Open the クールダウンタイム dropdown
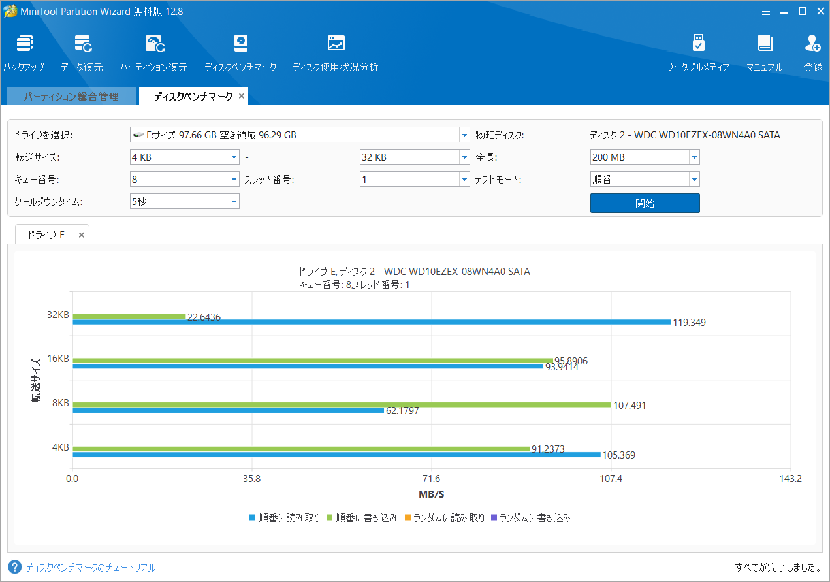 [x=234, y=201]
